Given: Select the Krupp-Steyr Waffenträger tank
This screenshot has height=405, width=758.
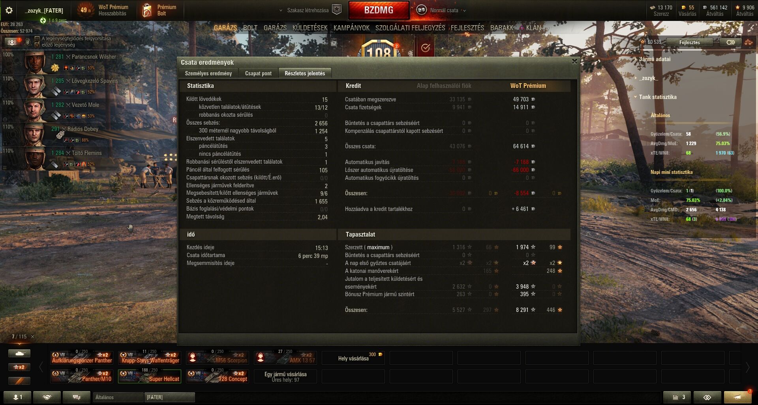Looking at the screenshot, I should tap(150, 358).
